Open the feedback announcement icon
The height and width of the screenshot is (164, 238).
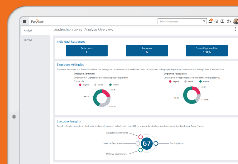[x=222, y=21]
